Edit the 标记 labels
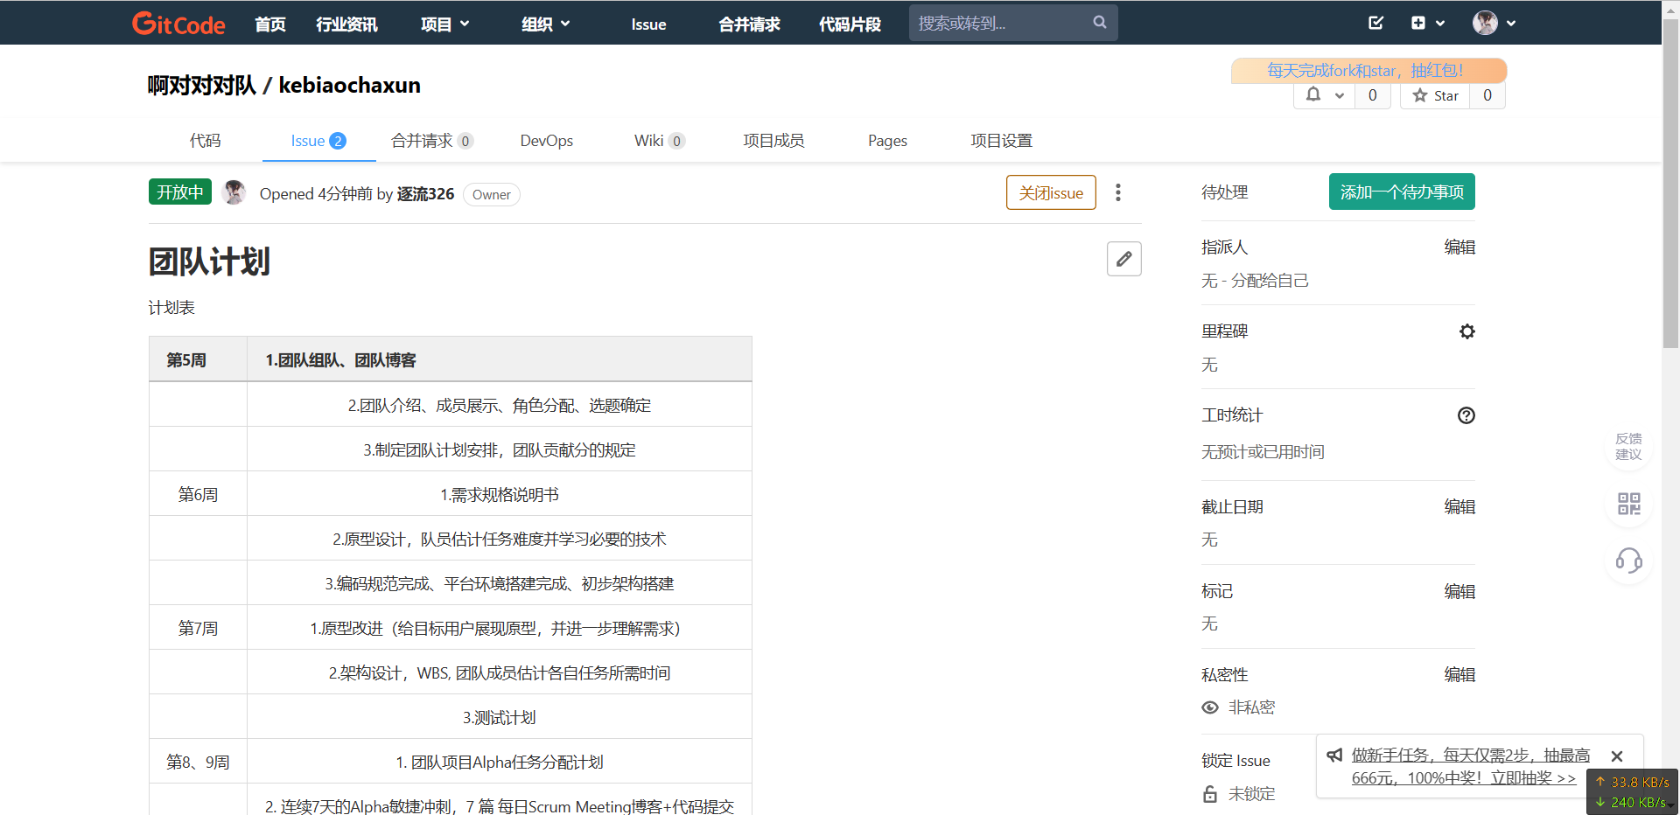Image resolution: width=1680 pixels, height=815 pixels. [x=1459, y=592]
